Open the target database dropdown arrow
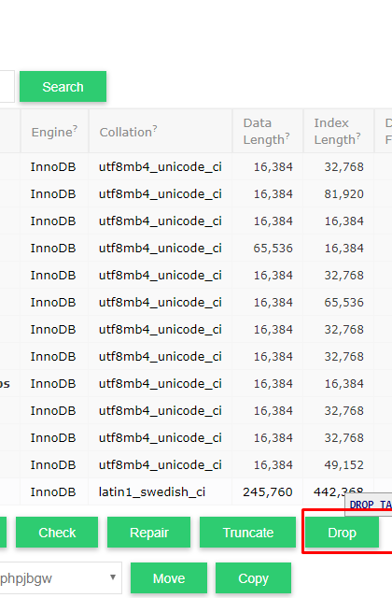The width and height of the screenshot is (392, 598). (x=113, y=577)
